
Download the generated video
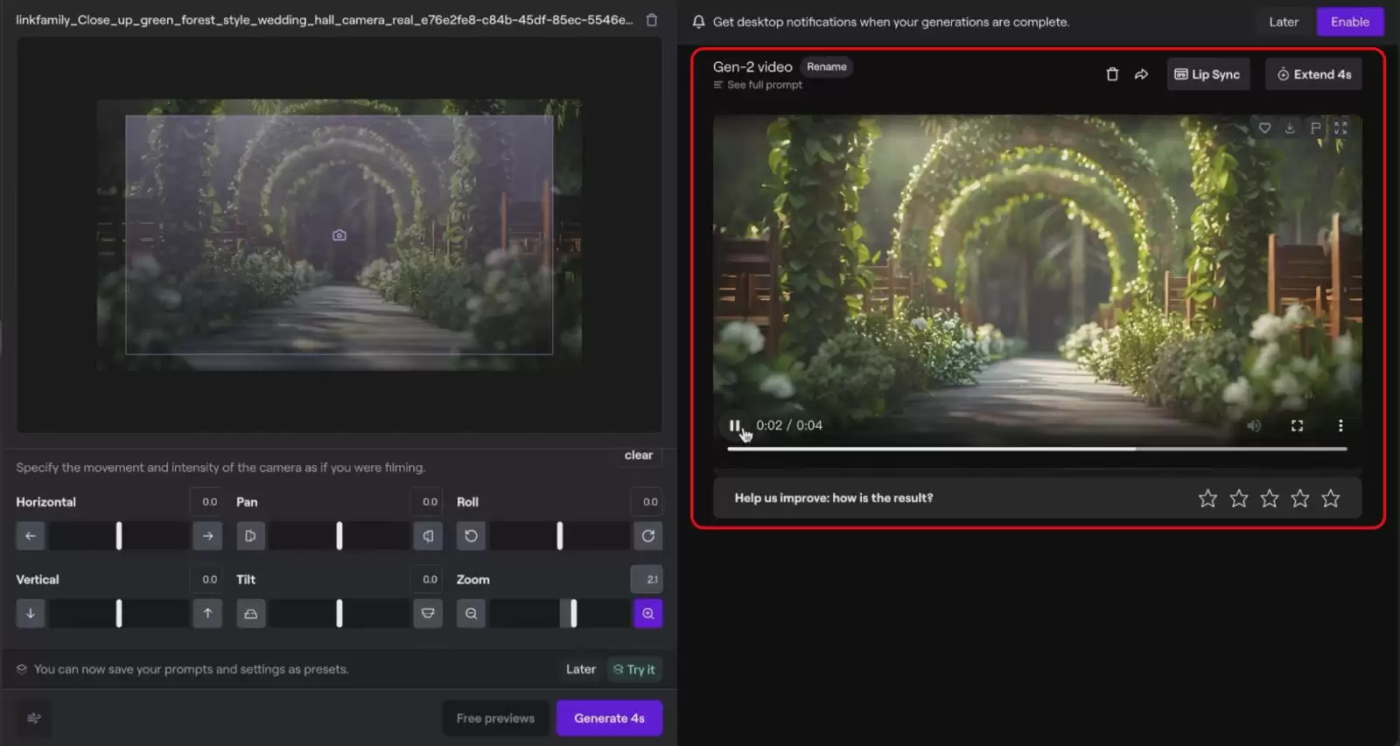pyautogui.click(x=1290, y=128)
